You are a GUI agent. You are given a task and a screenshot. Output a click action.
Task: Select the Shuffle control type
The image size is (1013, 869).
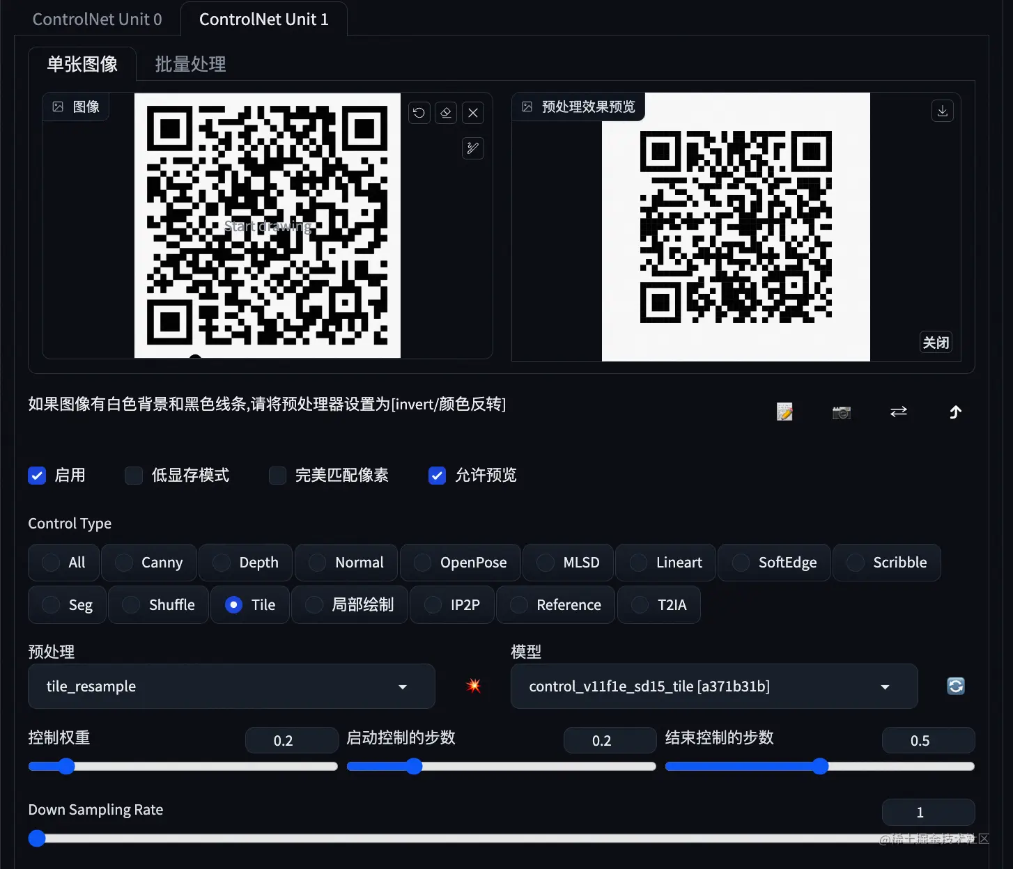click(x=159, y=605)
